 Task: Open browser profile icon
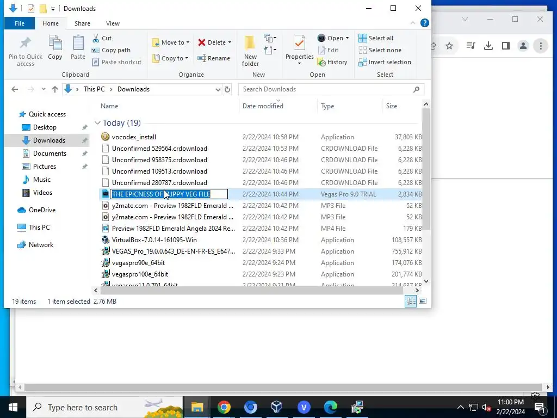523,46
